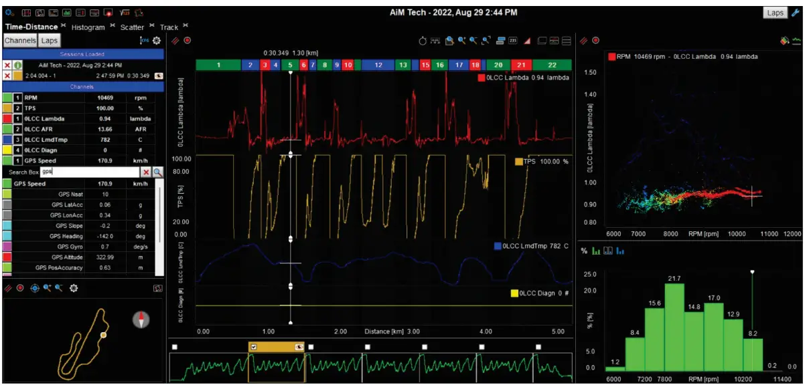Click the blue gears icon at the top-left corner
The width and height of the screenshot is (807, 389).
(x=9, y=13)
